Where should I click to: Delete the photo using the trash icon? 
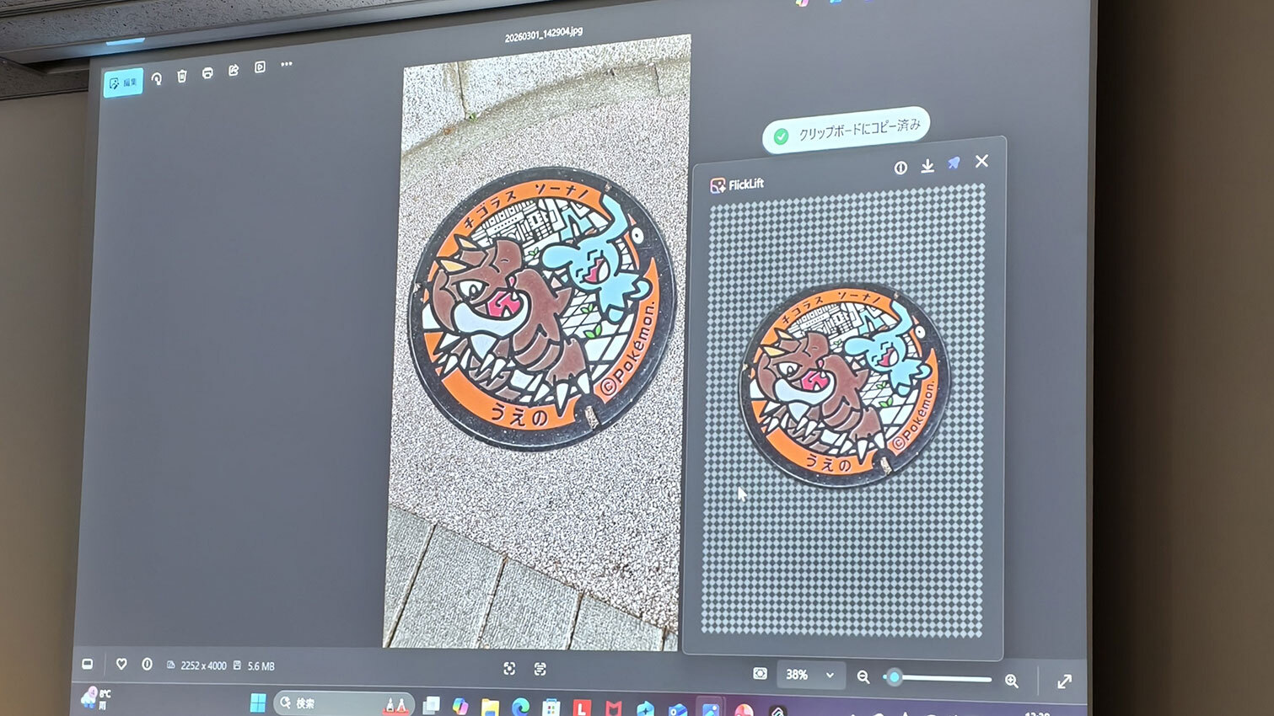(x=182, y=76)
